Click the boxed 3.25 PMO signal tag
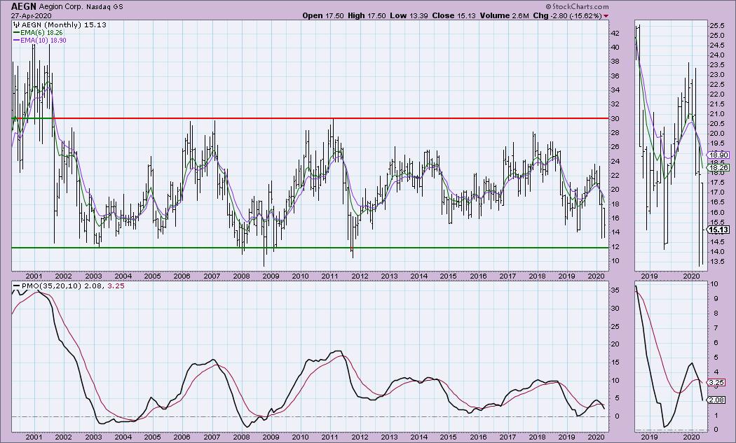The image size is (736, 443). click(x=717, y=383)
